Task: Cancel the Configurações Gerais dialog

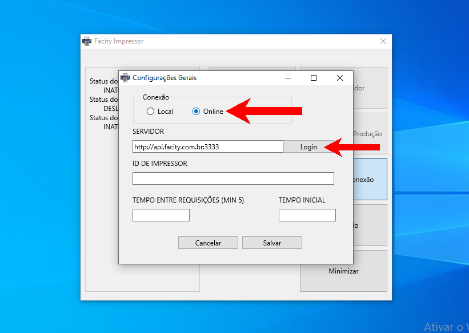Action: 208,243
